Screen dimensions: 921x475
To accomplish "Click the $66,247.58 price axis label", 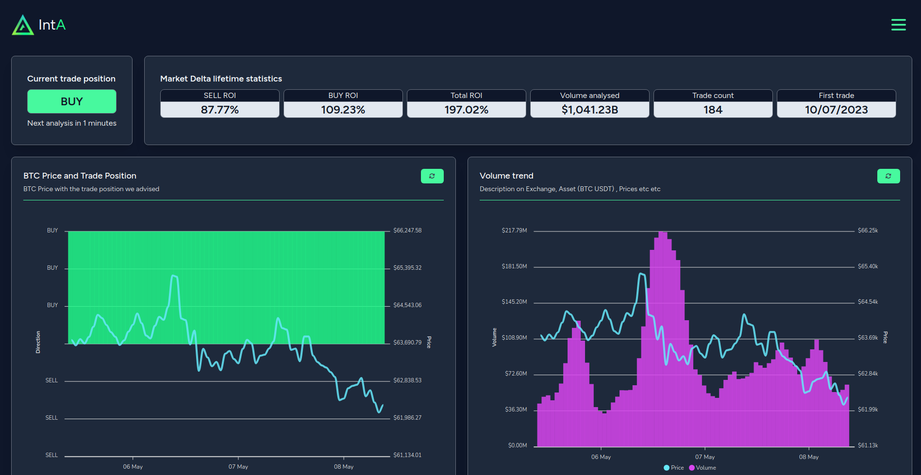I will pyautogui.click(x=407, y=230).
